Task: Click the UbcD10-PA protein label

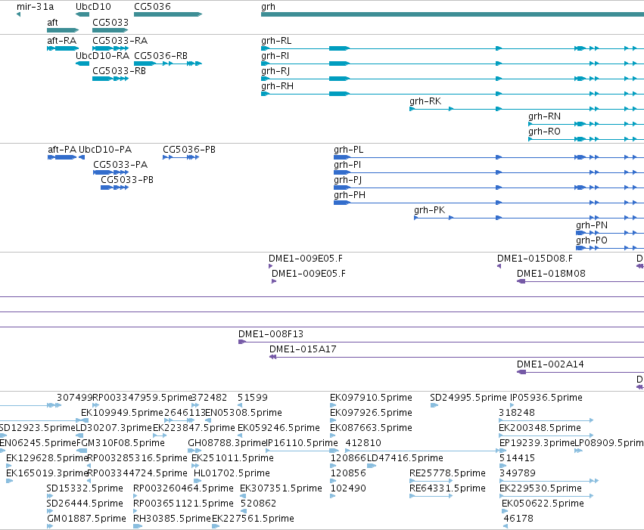Action: point(105,150)
